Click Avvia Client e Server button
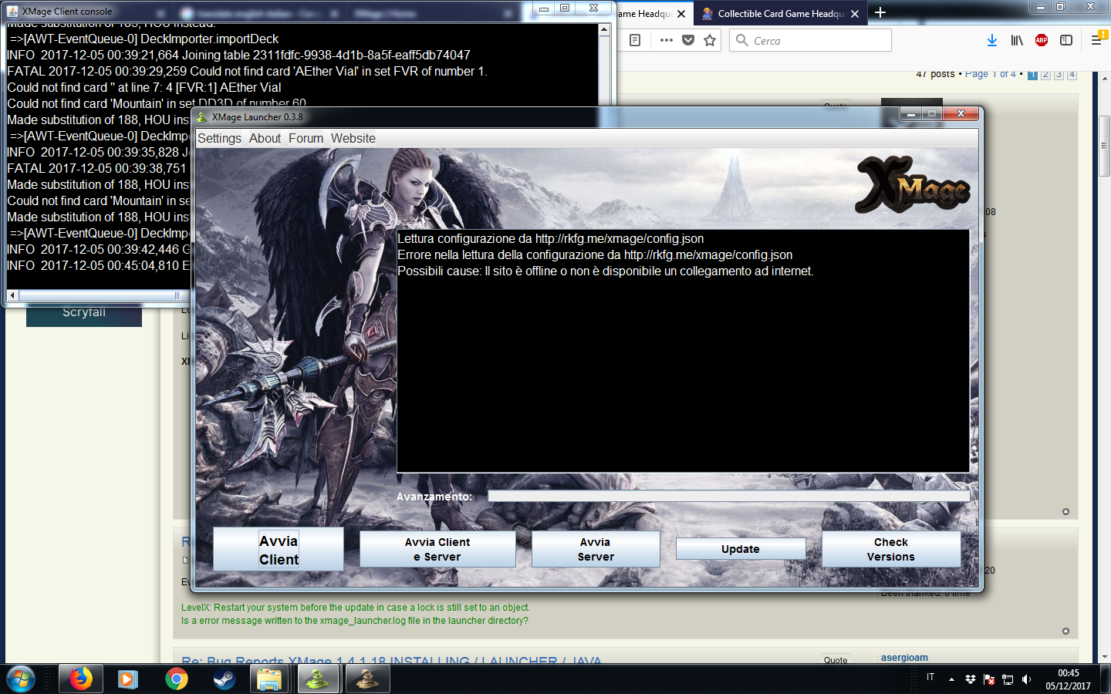The image size is (1111, 694). click(x=437, y=549)
